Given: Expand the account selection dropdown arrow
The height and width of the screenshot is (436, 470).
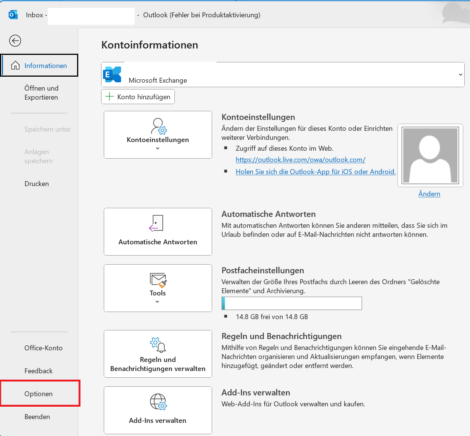Looking at the screenshot, I should click(x=460, y=74).
